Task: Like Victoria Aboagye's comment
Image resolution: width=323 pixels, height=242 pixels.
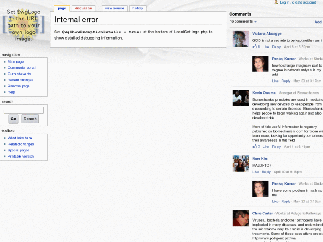Action: click(266, 47)
